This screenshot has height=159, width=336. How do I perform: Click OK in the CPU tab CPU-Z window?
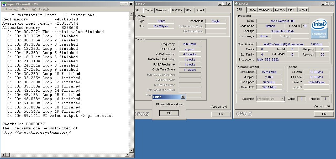[324, 114]
